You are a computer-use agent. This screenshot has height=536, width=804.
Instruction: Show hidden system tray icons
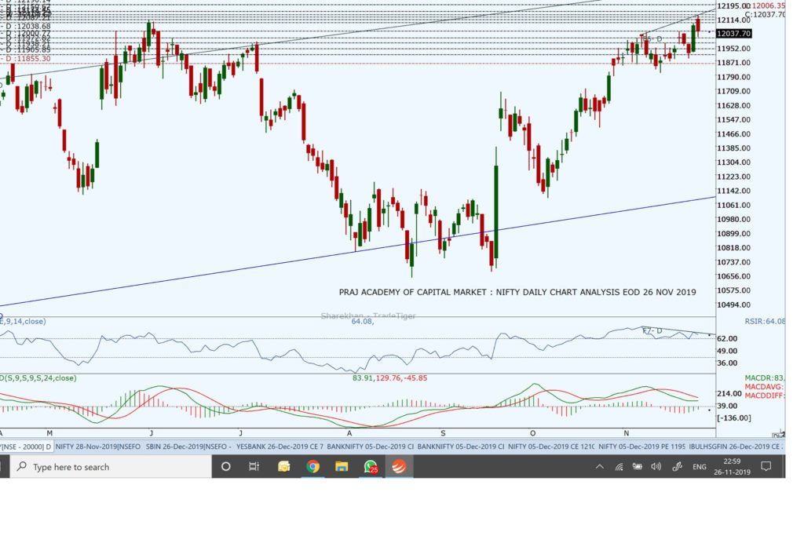click(x=599, y=467)
